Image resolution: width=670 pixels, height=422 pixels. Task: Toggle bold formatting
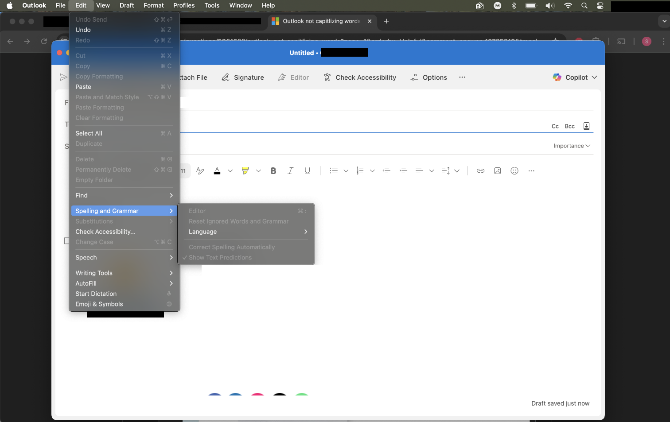(273, 171)
